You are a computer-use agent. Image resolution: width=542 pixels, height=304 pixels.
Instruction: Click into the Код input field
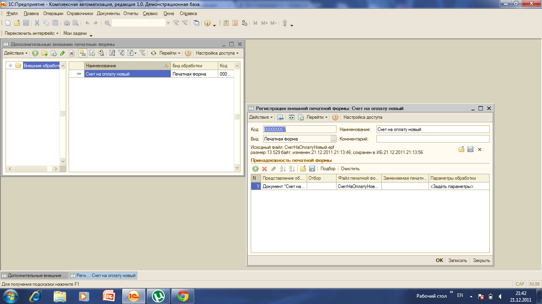300,129
